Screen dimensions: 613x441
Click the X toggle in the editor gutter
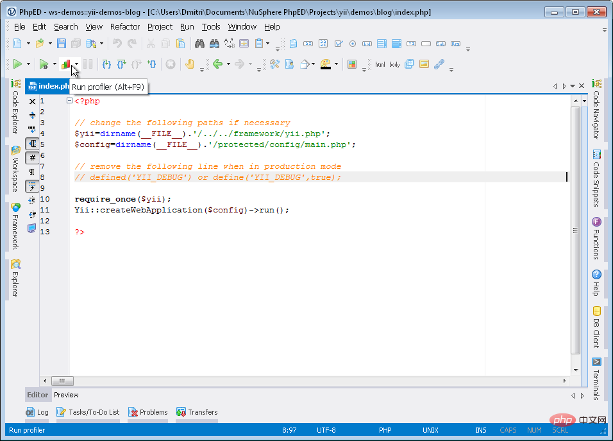pos(33,101)
